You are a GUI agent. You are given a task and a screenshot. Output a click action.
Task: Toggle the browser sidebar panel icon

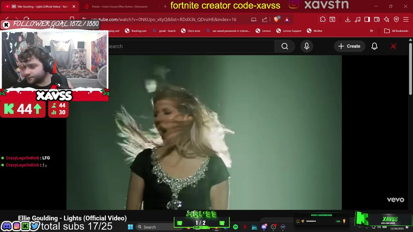coord(367,20)
